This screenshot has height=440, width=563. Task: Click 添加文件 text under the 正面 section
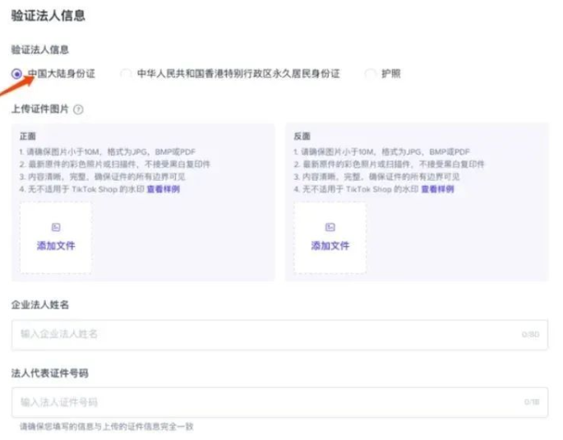[56, 246]
